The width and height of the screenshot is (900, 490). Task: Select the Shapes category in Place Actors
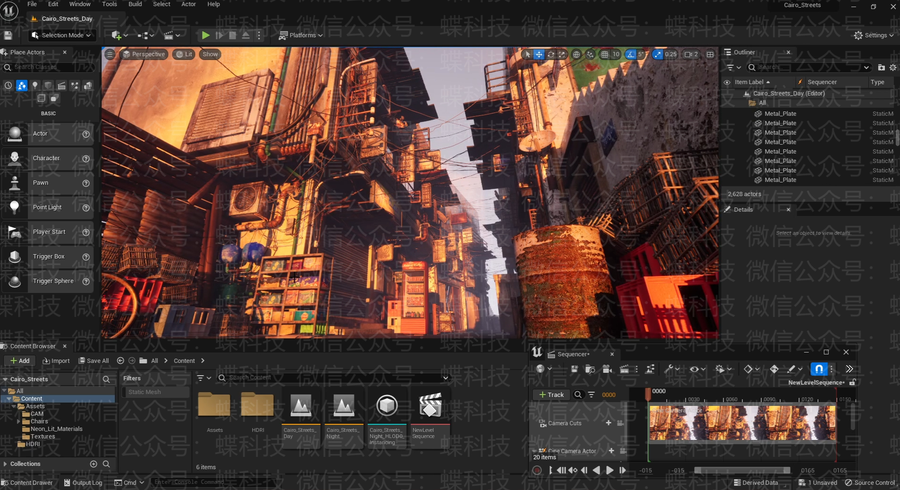[48, 86]
